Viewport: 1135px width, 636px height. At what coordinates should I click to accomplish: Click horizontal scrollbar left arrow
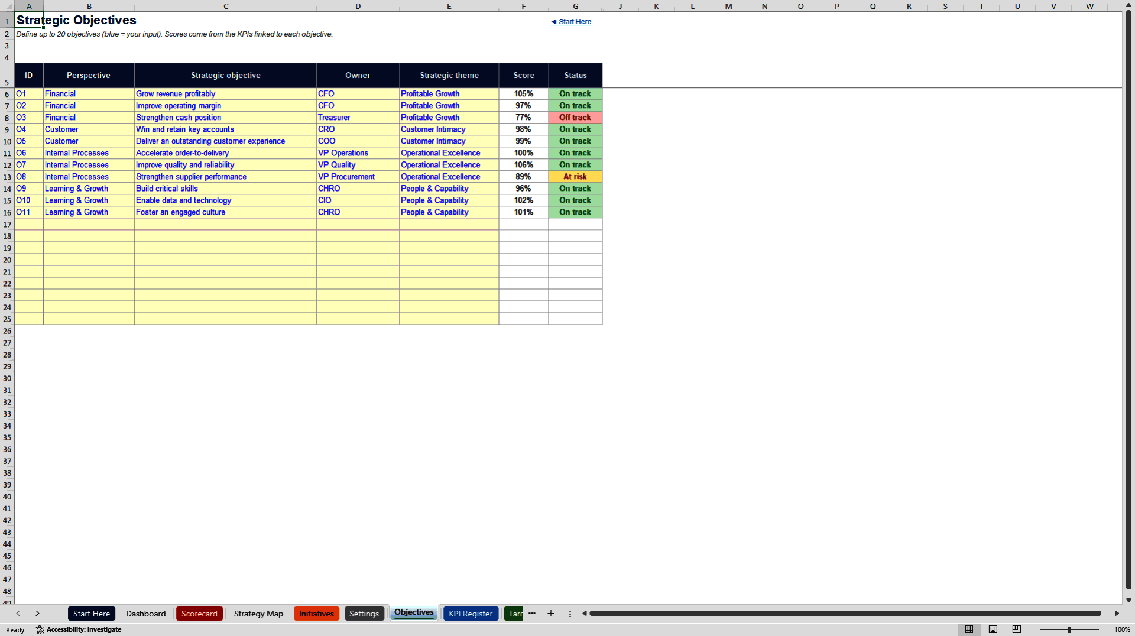click(585, 614)
